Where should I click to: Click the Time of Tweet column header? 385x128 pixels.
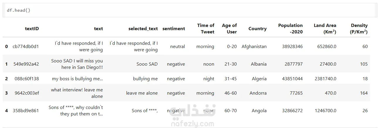click(x=205, y=29)
